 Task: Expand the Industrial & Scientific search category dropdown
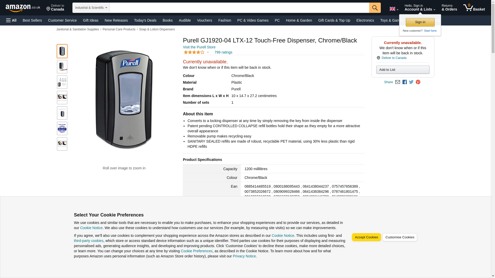tap(91, 8)
